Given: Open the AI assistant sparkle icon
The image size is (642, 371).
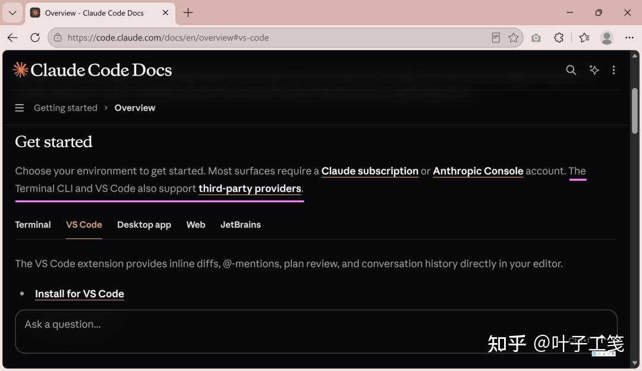Looking at the screenshot, I should [x=594, y=70].
